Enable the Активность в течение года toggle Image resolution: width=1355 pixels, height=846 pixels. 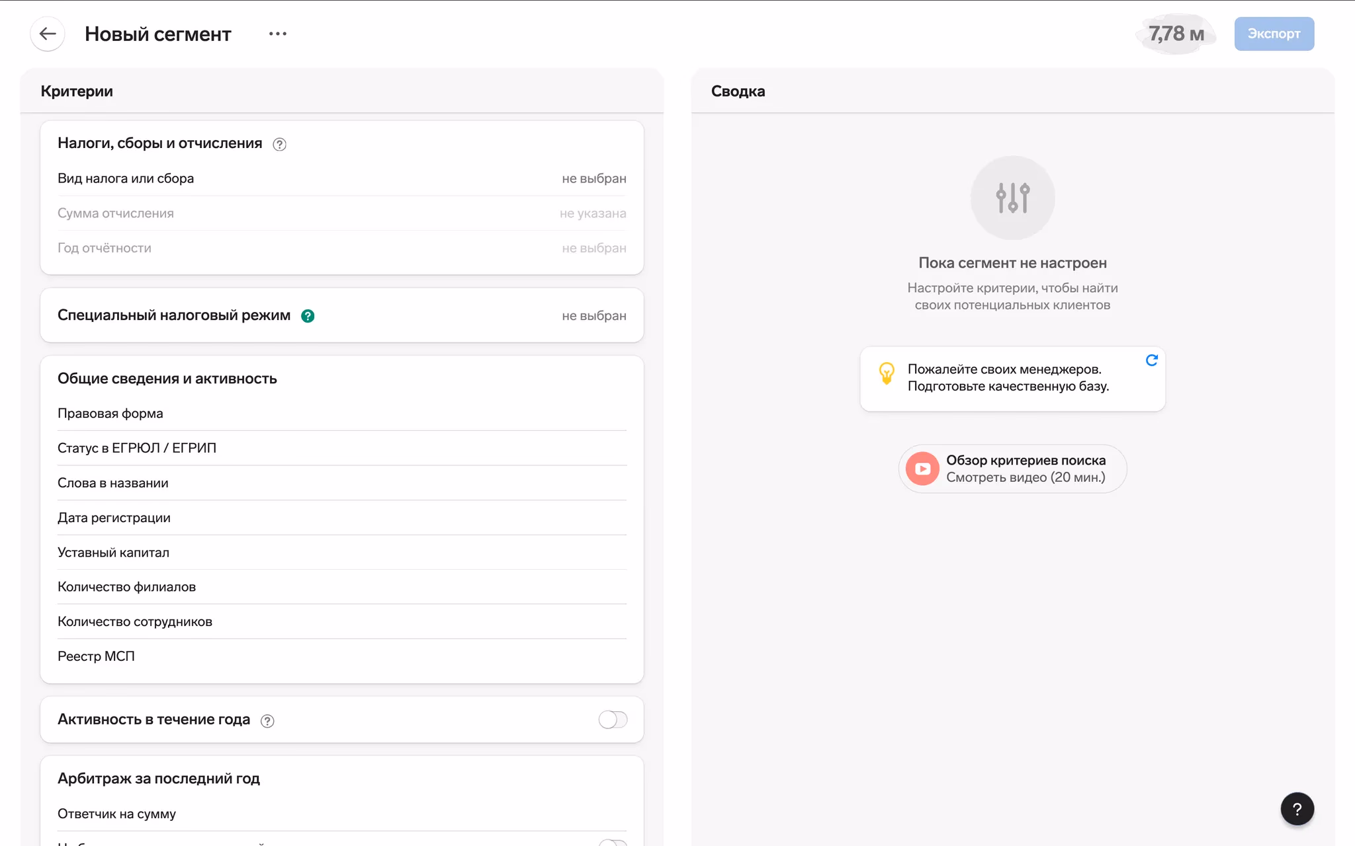[x=613, y=720]
